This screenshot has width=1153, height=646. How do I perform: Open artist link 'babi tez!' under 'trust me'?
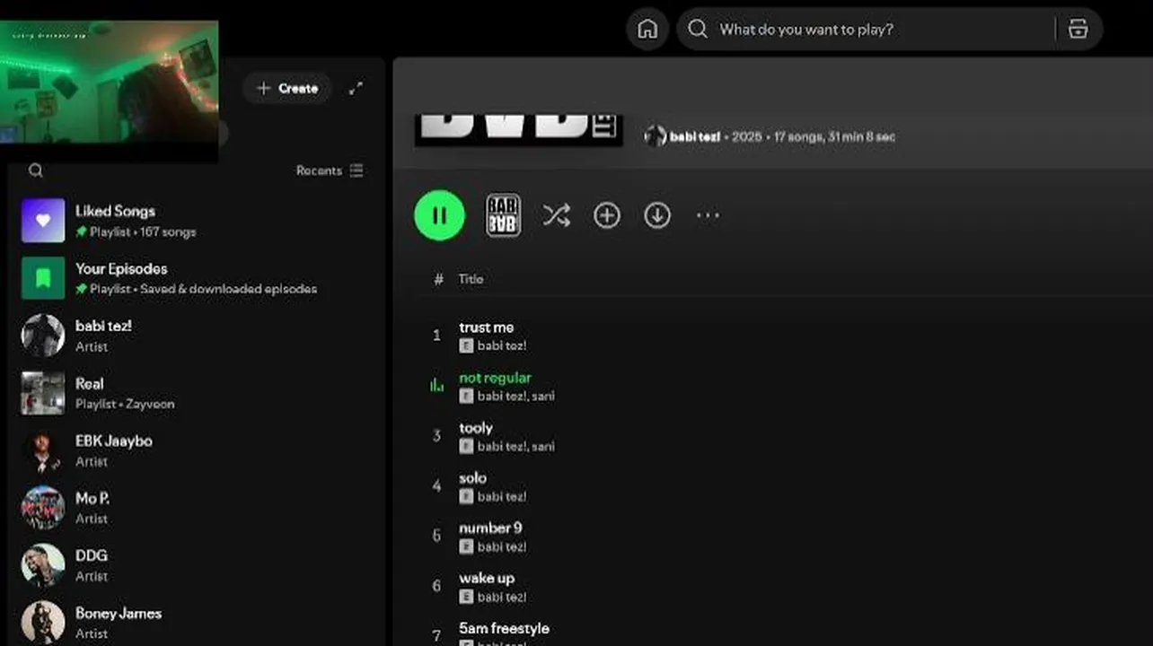[502, 345]
